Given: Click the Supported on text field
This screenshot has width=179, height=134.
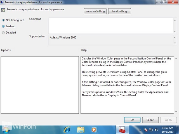Looking at the screenshot, I should pos(111,40).
